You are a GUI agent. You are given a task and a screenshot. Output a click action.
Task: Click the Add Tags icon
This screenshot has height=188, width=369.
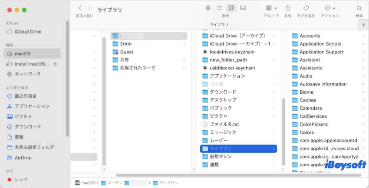(306, 8)
